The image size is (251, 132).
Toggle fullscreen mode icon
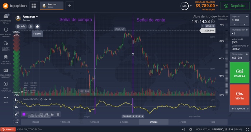[247, 129]
